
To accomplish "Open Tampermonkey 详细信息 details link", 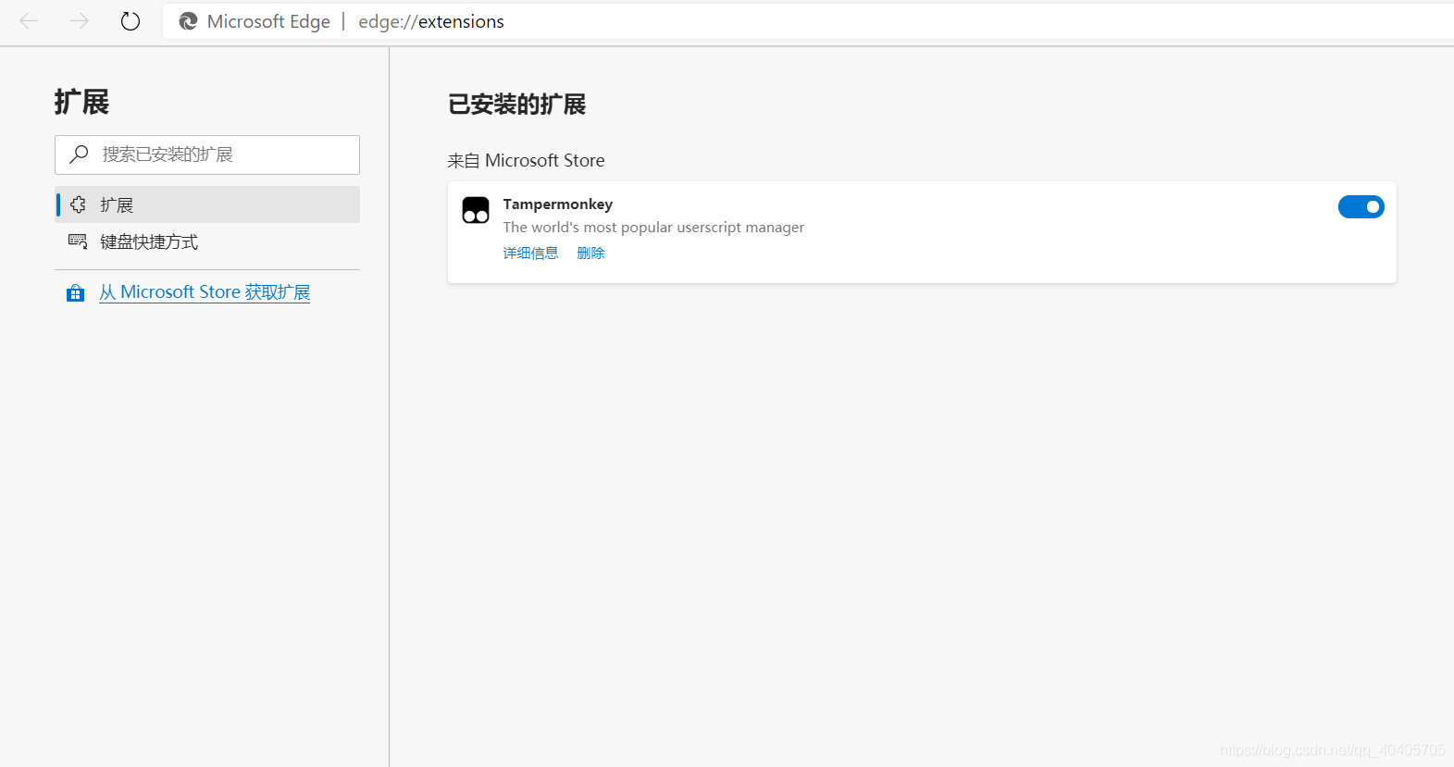I will [530, 254].
